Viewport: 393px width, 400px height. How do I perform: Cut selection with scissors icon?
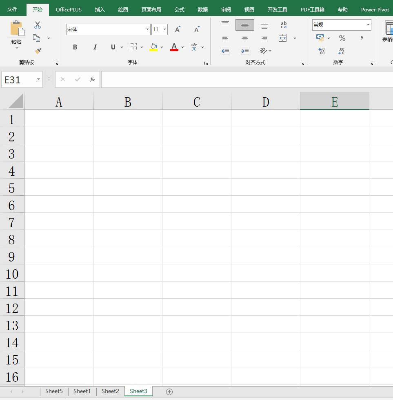(38, 25)
